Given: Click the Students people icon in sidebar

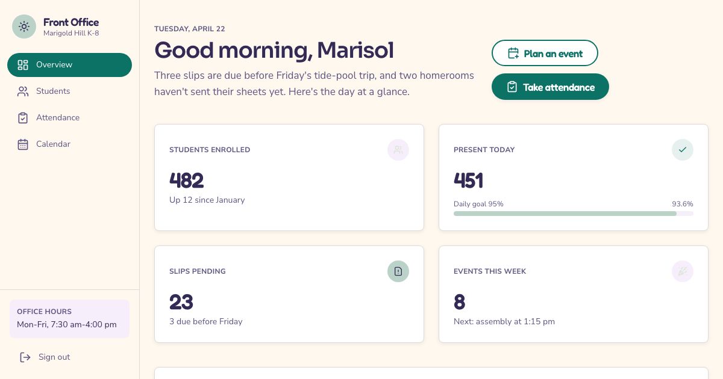Looking at the screenshot, I should [x=23, y=91].
